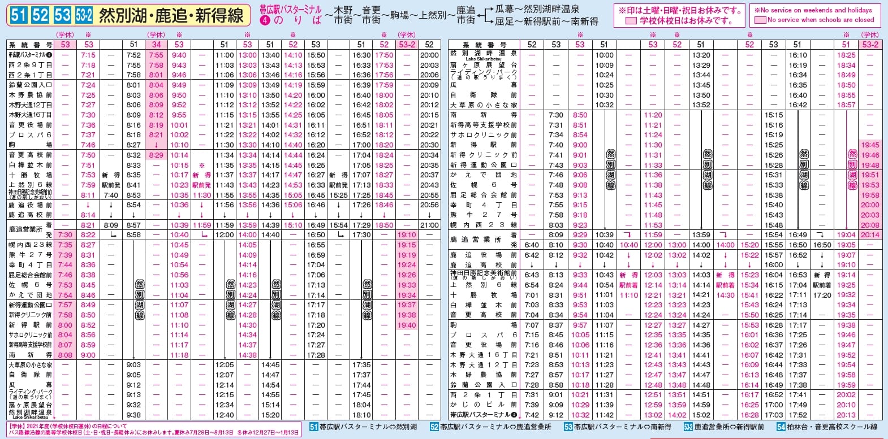Click the 52 legend badge before 帯広駅バスターミナル⇔鹿追営業所
The image size is (888, 439).
coord(434,427)
